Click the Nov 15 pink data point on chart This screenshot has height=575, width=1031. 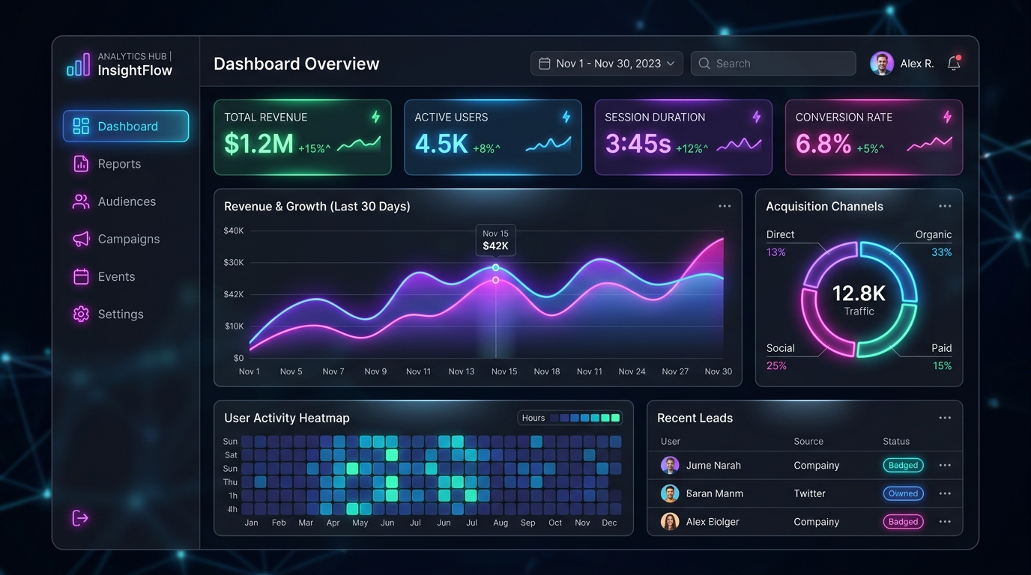tap(496, 280)
